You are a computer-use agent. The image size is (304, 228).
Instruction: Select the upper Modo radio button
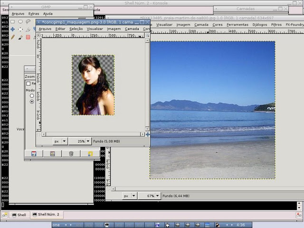point(32,96)
